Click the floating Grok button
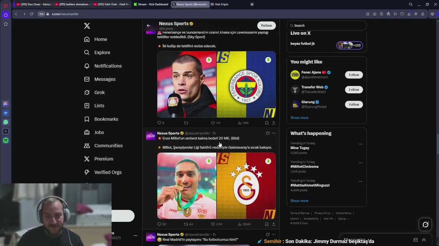 coord(426,224)
